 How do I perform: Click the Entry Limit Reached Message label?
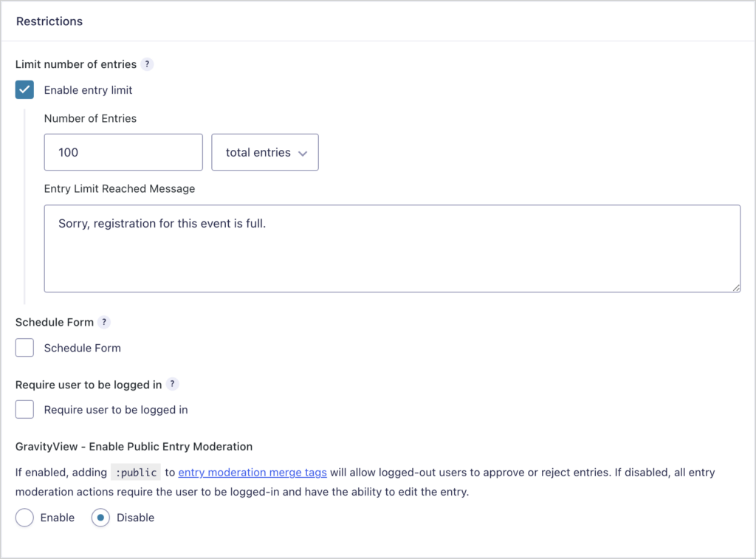(x=120, y=188)
